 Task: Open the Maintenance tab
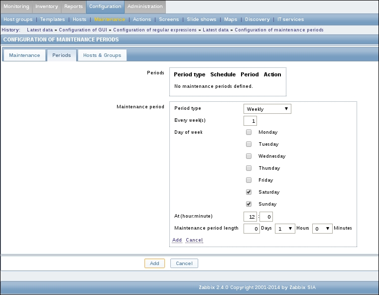24,55
